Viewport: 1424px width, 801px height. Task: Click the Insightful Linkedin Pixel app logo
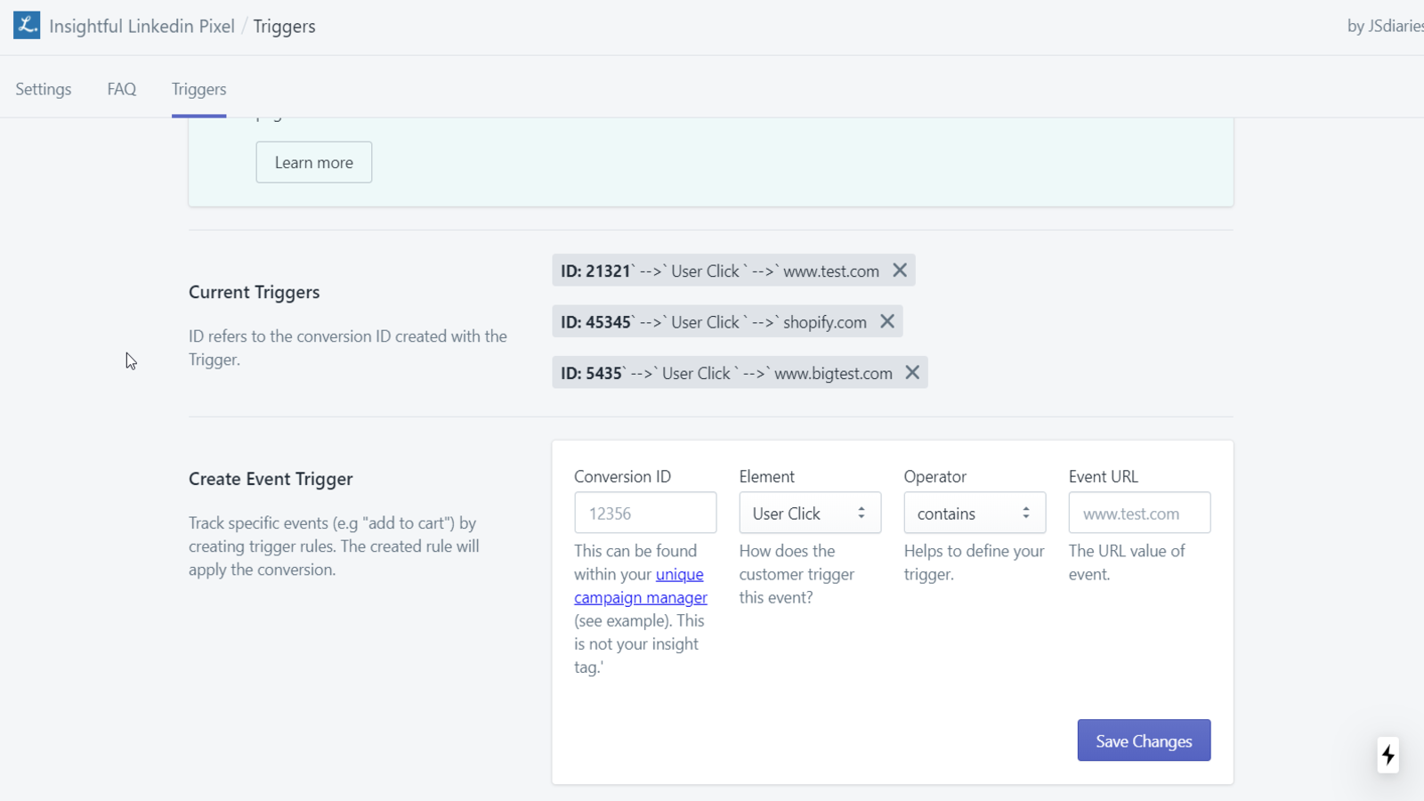(x=27, y=25)
